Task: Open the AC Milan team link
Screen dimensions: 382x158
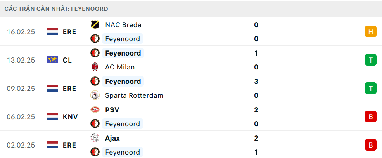Action: coord(120,67)
